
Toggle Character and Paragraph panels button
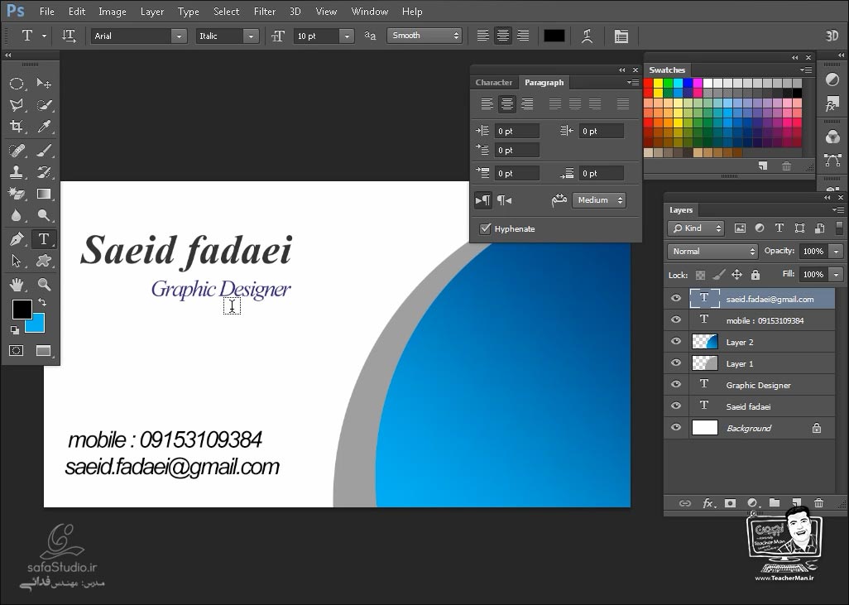click(621, 36)
